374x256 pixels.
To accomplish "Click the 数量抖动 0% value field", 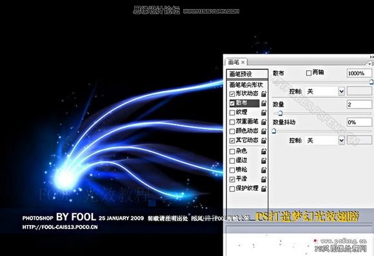I will coord(359,123).
